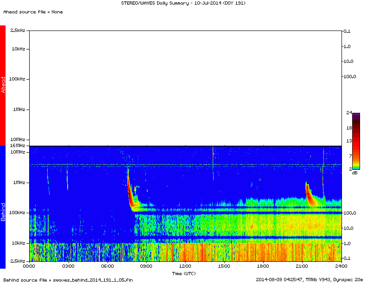This screenshot has height=283, width=367.
Task: Click the 100.0 right-axis label of the Ahead panel
Action: click(350, 77)
